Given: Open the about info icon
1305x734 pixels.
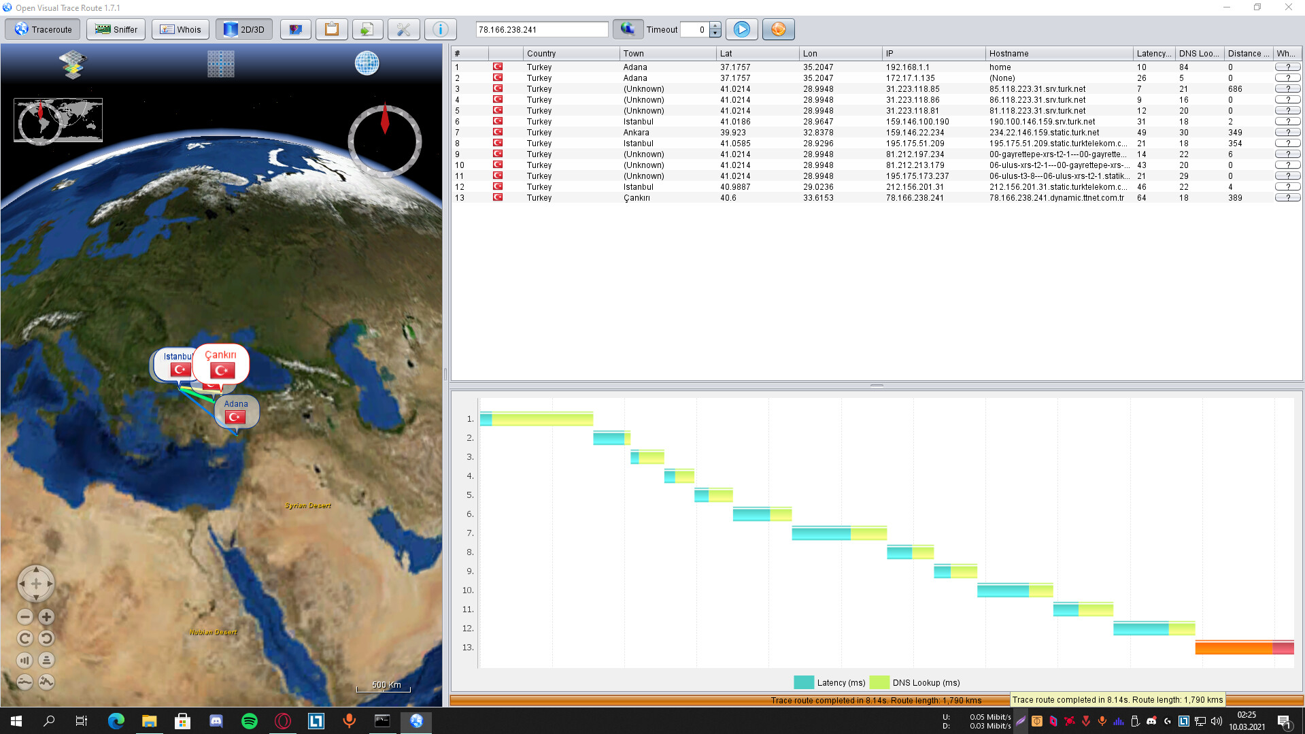Looking at the screenshot, I should point(441,29).
